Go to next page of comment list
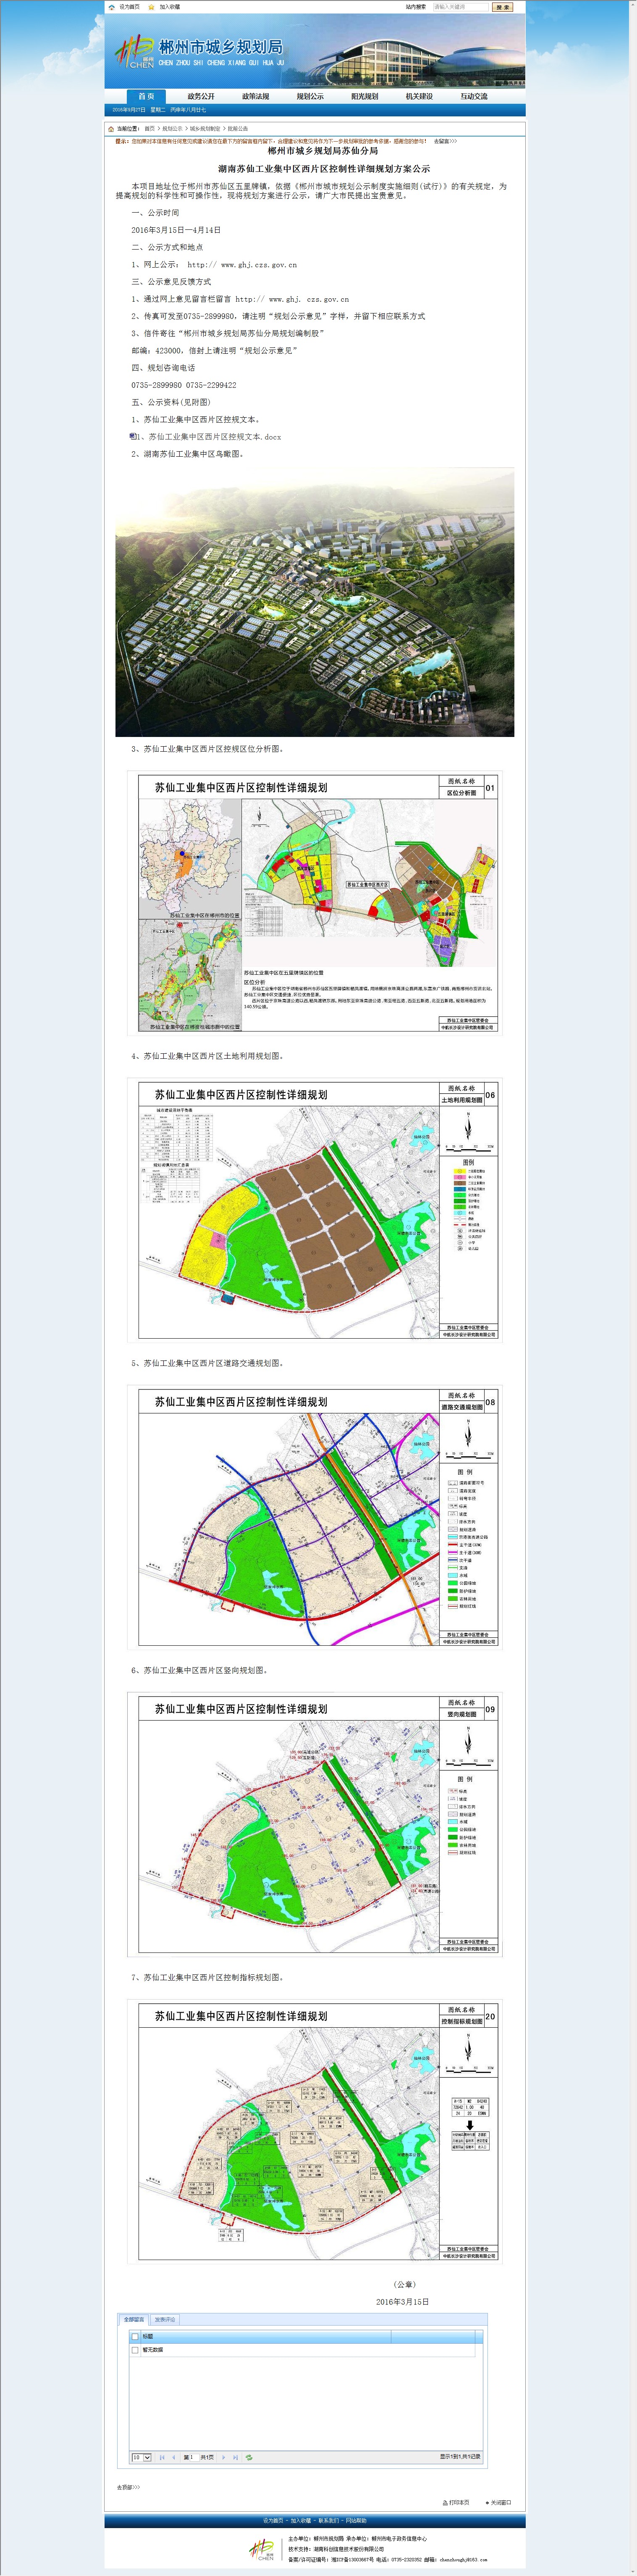637x2576 pixels. [223, 2457]
